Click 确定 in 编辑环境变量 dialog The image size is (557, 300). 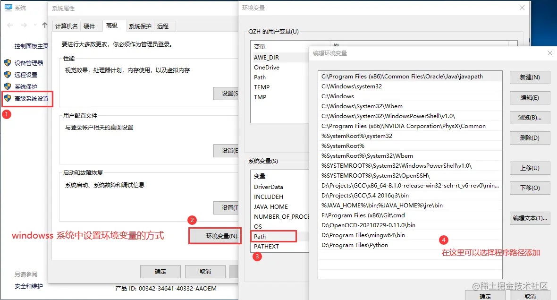coord(485,296)
